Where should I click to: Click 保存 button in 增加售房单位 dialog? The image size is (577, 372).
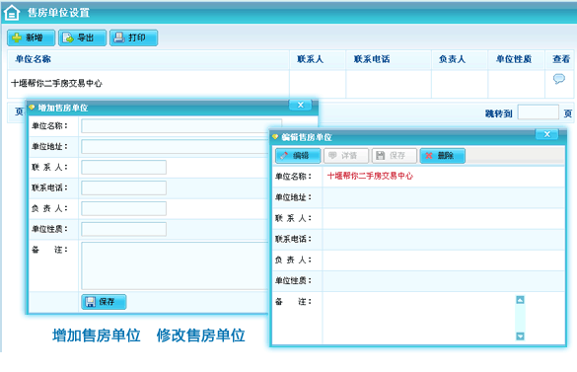click(104, 302)
